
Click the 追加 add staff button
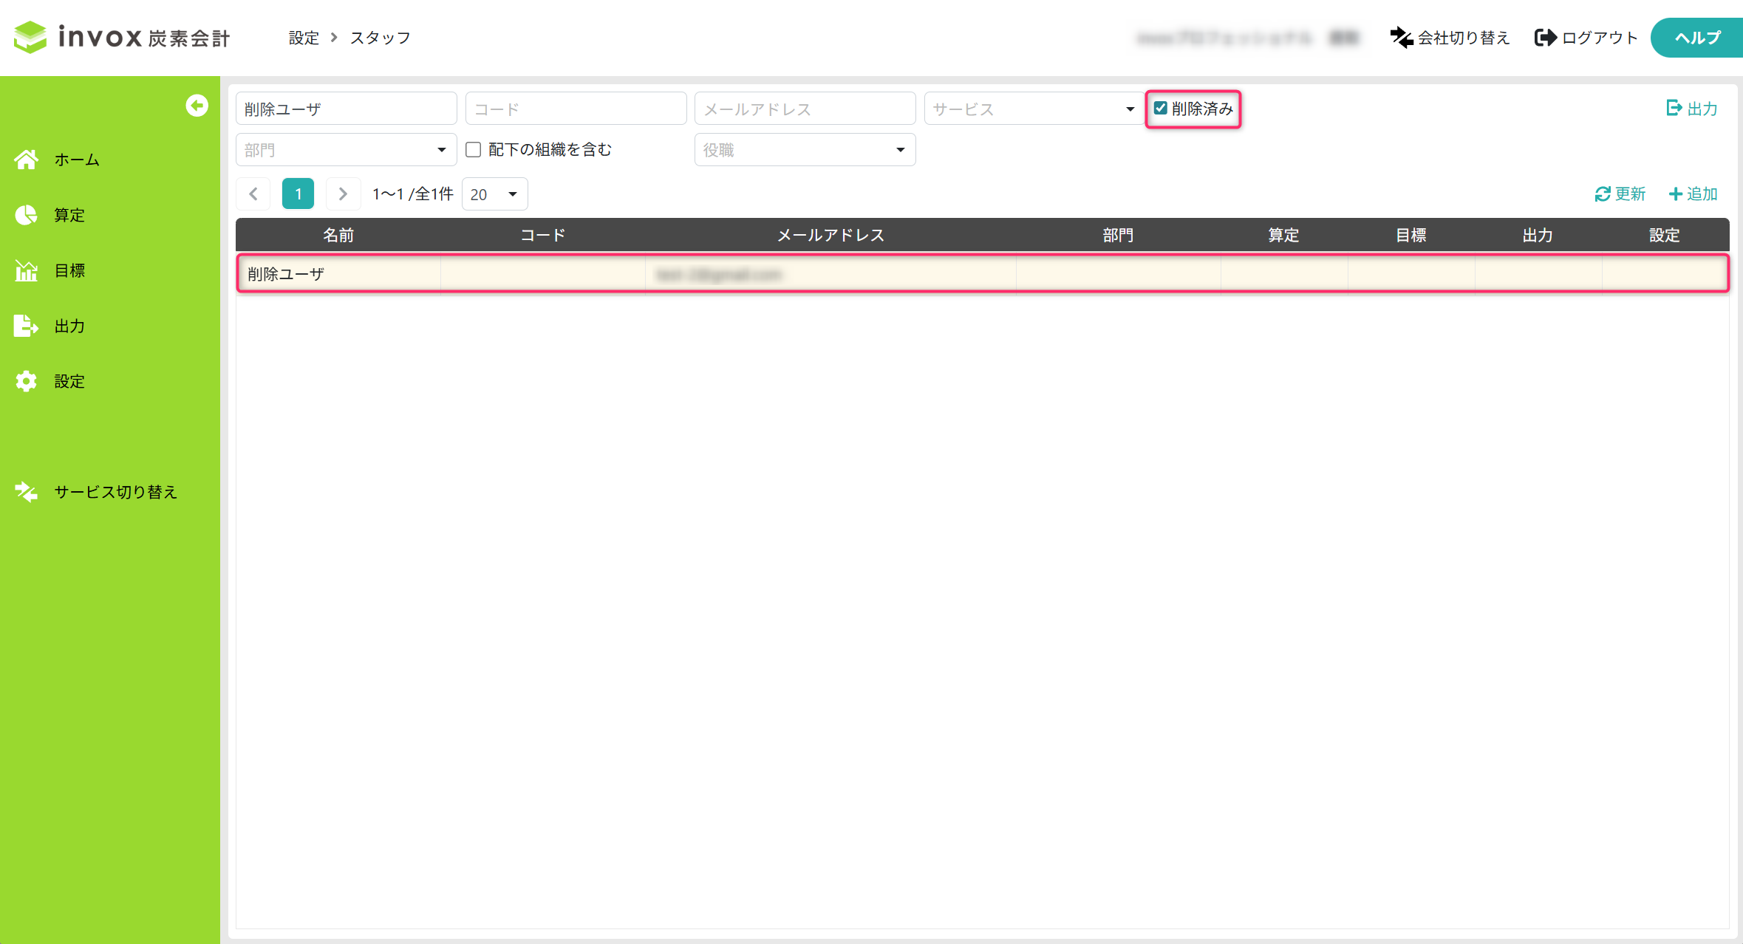1693,194
